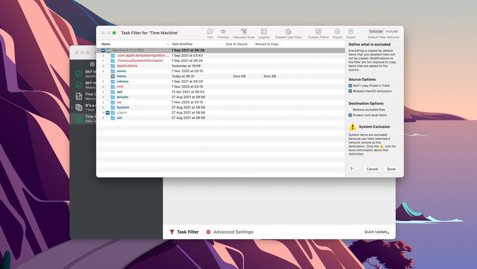477x269 pixels.
Task: Toggle Don't copy Finder's Trash checkbox
Action: [350, 86]
